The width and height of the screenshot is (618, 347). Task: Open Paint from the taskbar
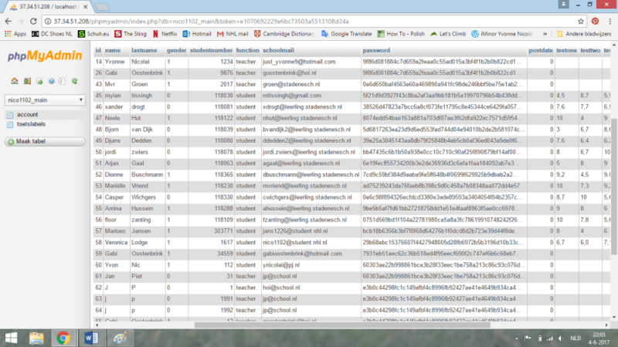[120, 338]
